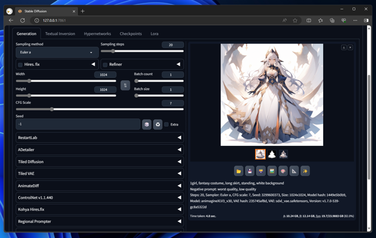Switch to the Checkpoints tab
Image resolution: width=376 pixels, height=238 pixels.
pos(130,34)
